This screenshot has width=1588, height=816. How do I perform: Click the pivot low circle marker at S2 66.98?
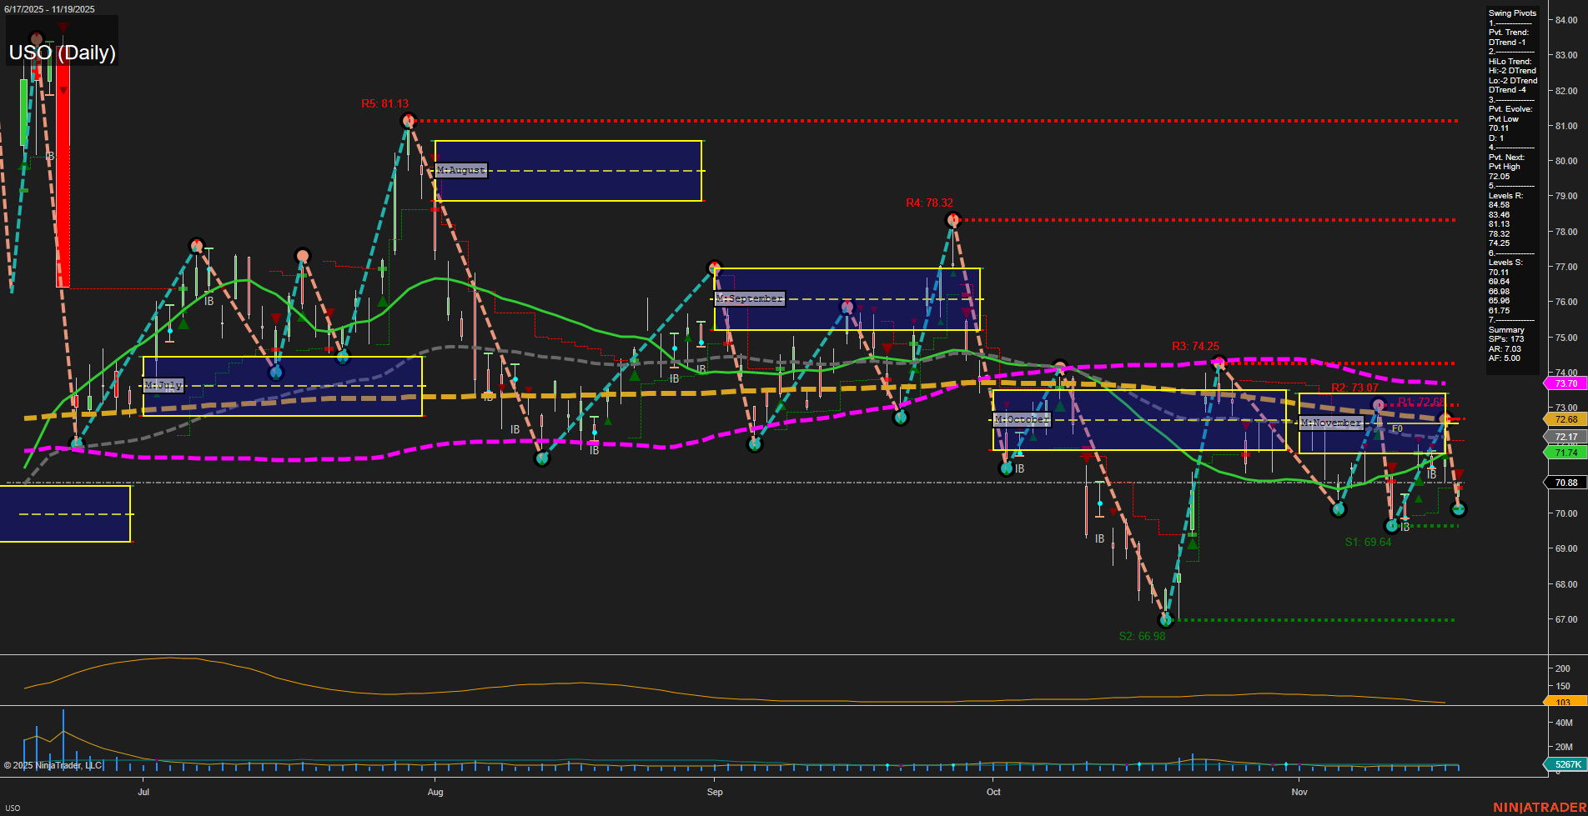(1167, 619)
